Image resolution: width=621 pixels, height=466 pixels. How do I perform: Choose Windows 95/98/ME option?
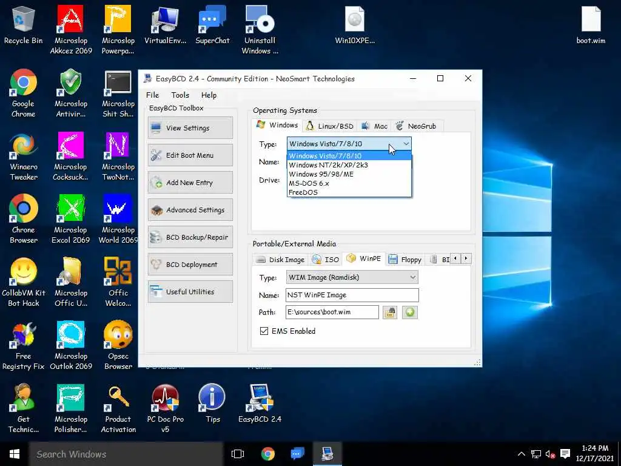tap(349, 174)
